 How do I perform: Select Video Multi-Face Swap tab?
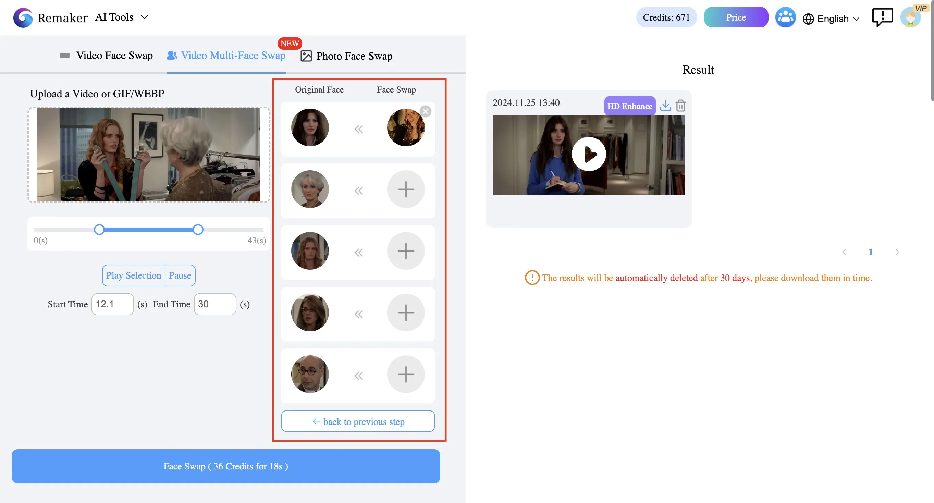tap(226, 56)
